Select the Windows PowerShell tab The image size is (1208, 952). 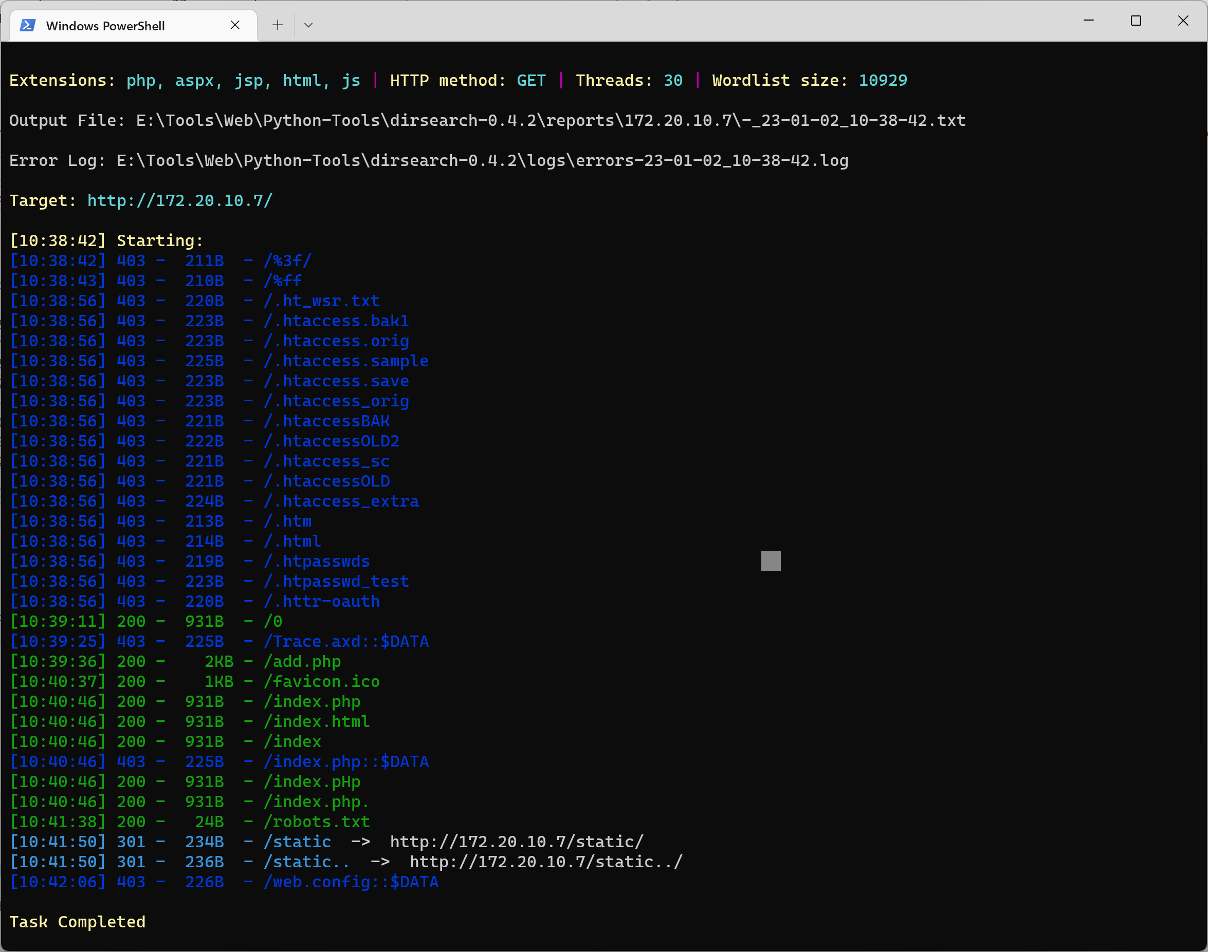point(105,26)
